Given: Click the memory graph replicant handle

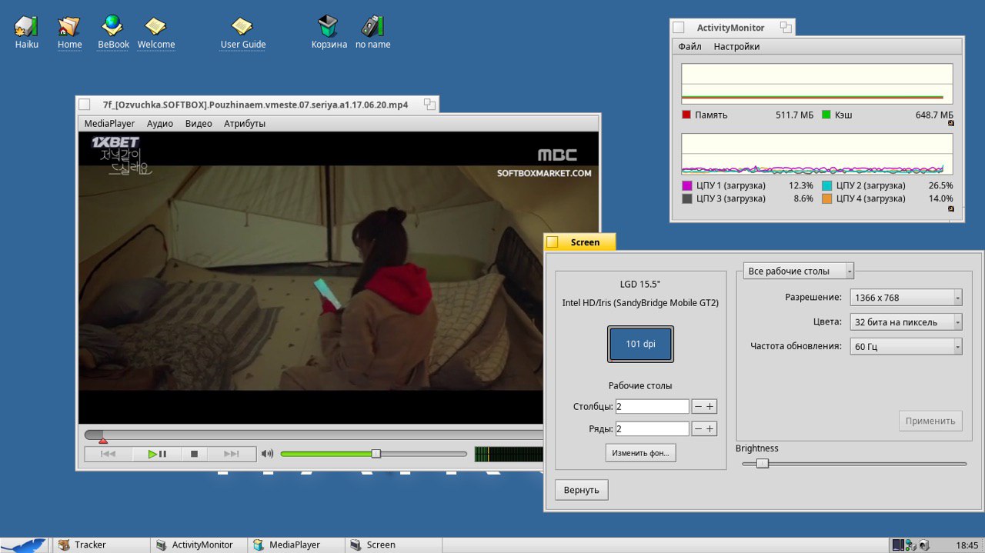Looking at the screenshot, I should pyautogui.click(x=950, y=122).
